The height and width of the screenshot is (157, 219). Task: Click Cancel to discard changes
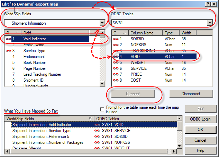point(201,140)
